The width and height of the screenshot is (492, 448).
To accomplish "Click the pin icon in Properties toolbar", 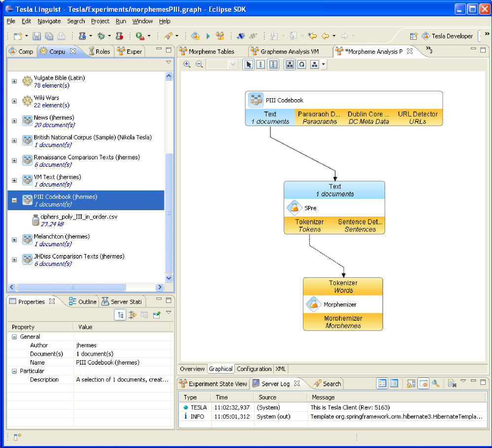I will pos(157,315).
